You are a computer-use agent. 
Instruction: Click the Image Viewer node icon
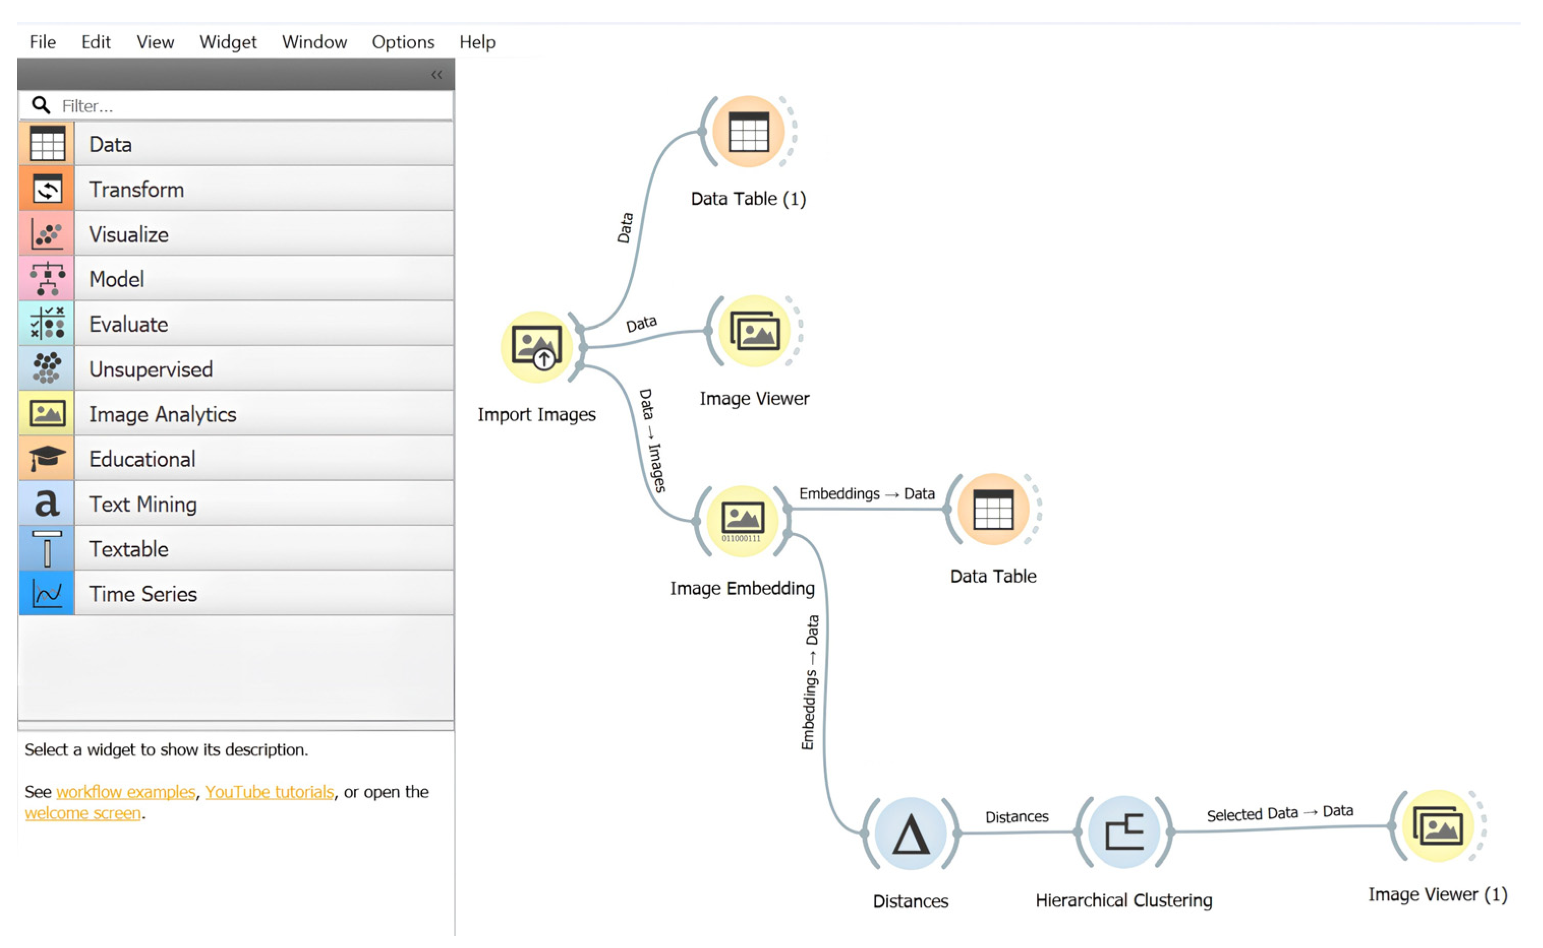(754, 331)
